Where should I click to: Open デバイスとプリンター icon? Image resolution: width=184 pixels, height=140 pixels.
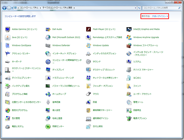(8, 78)
